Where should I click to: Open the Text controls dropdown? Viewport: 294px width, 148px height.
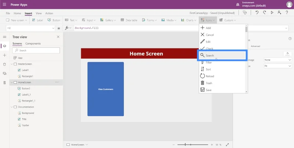[x=71, y=20]
